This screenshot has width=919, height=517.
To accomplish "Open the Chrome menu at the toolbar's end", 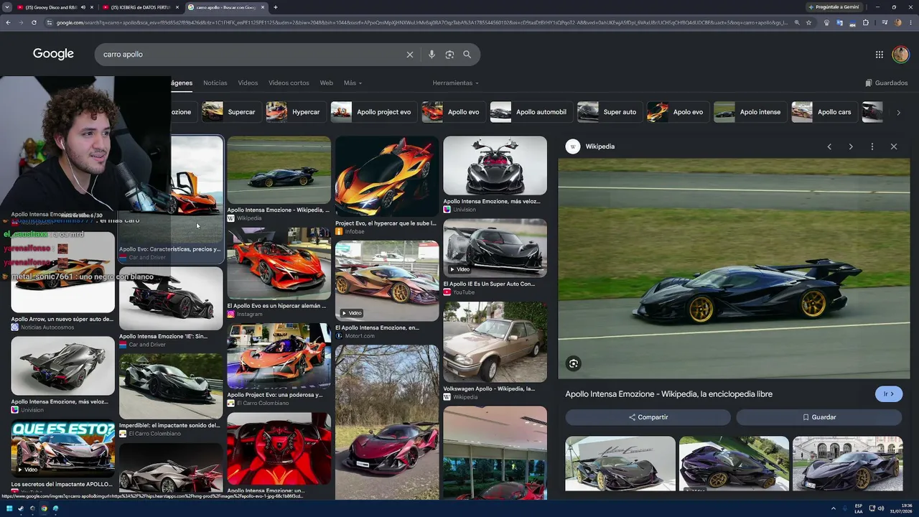I will 910,22.
